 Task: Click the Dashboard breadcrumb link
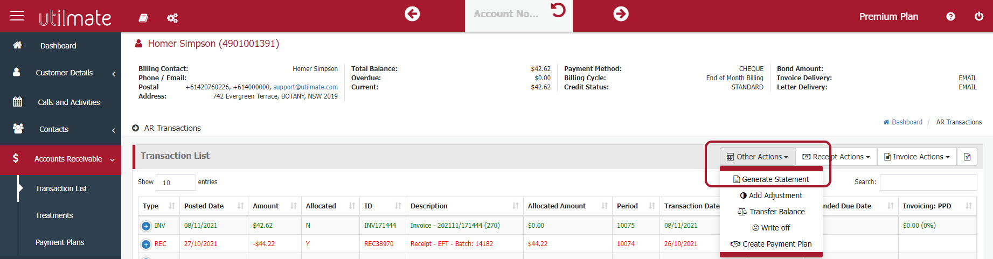907,122
